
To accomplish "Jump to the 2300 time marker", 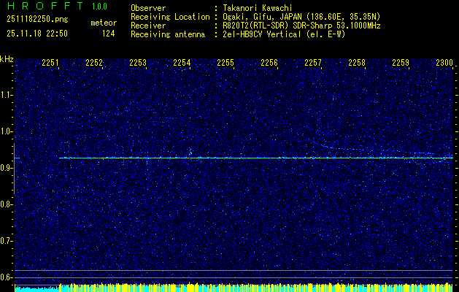I will point(444,64).
